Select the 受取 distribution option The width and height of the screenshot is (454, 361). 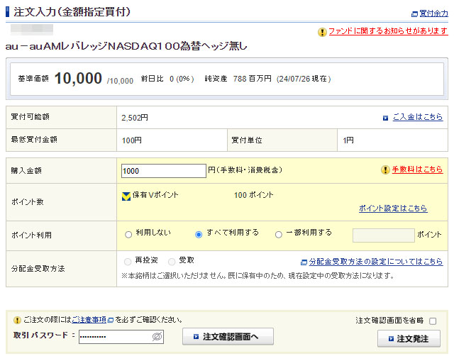click(x=172, y=261)
